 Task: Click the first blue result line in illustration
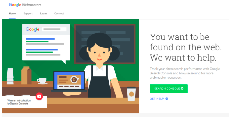(x=40, y=39)
